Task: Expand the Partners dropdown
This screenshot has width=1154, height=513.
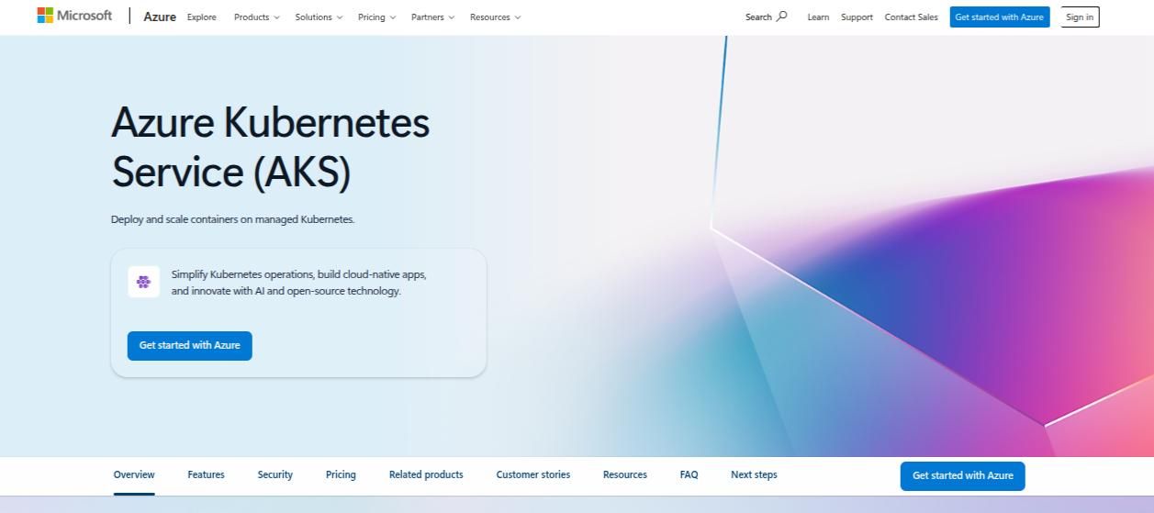Action: (x=433, y=17)
